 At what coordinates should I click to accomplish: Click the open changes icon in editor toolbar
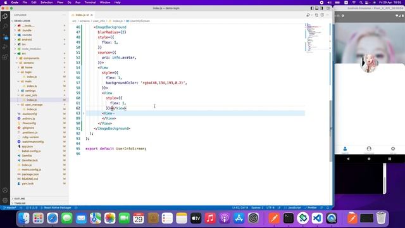click(316, 15)
